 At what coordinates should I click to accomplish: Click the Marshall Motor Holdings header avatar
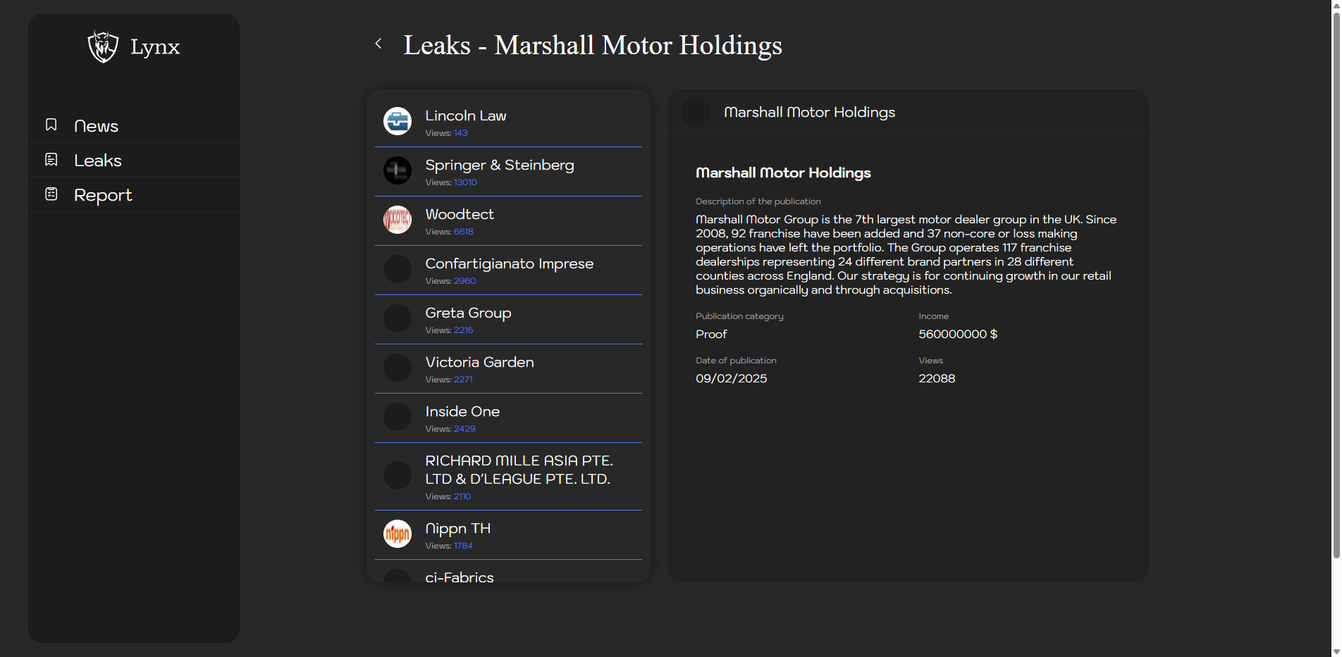[696, 113]
